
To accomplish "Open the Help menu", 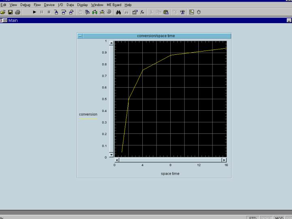I will [x=128, y=5].
